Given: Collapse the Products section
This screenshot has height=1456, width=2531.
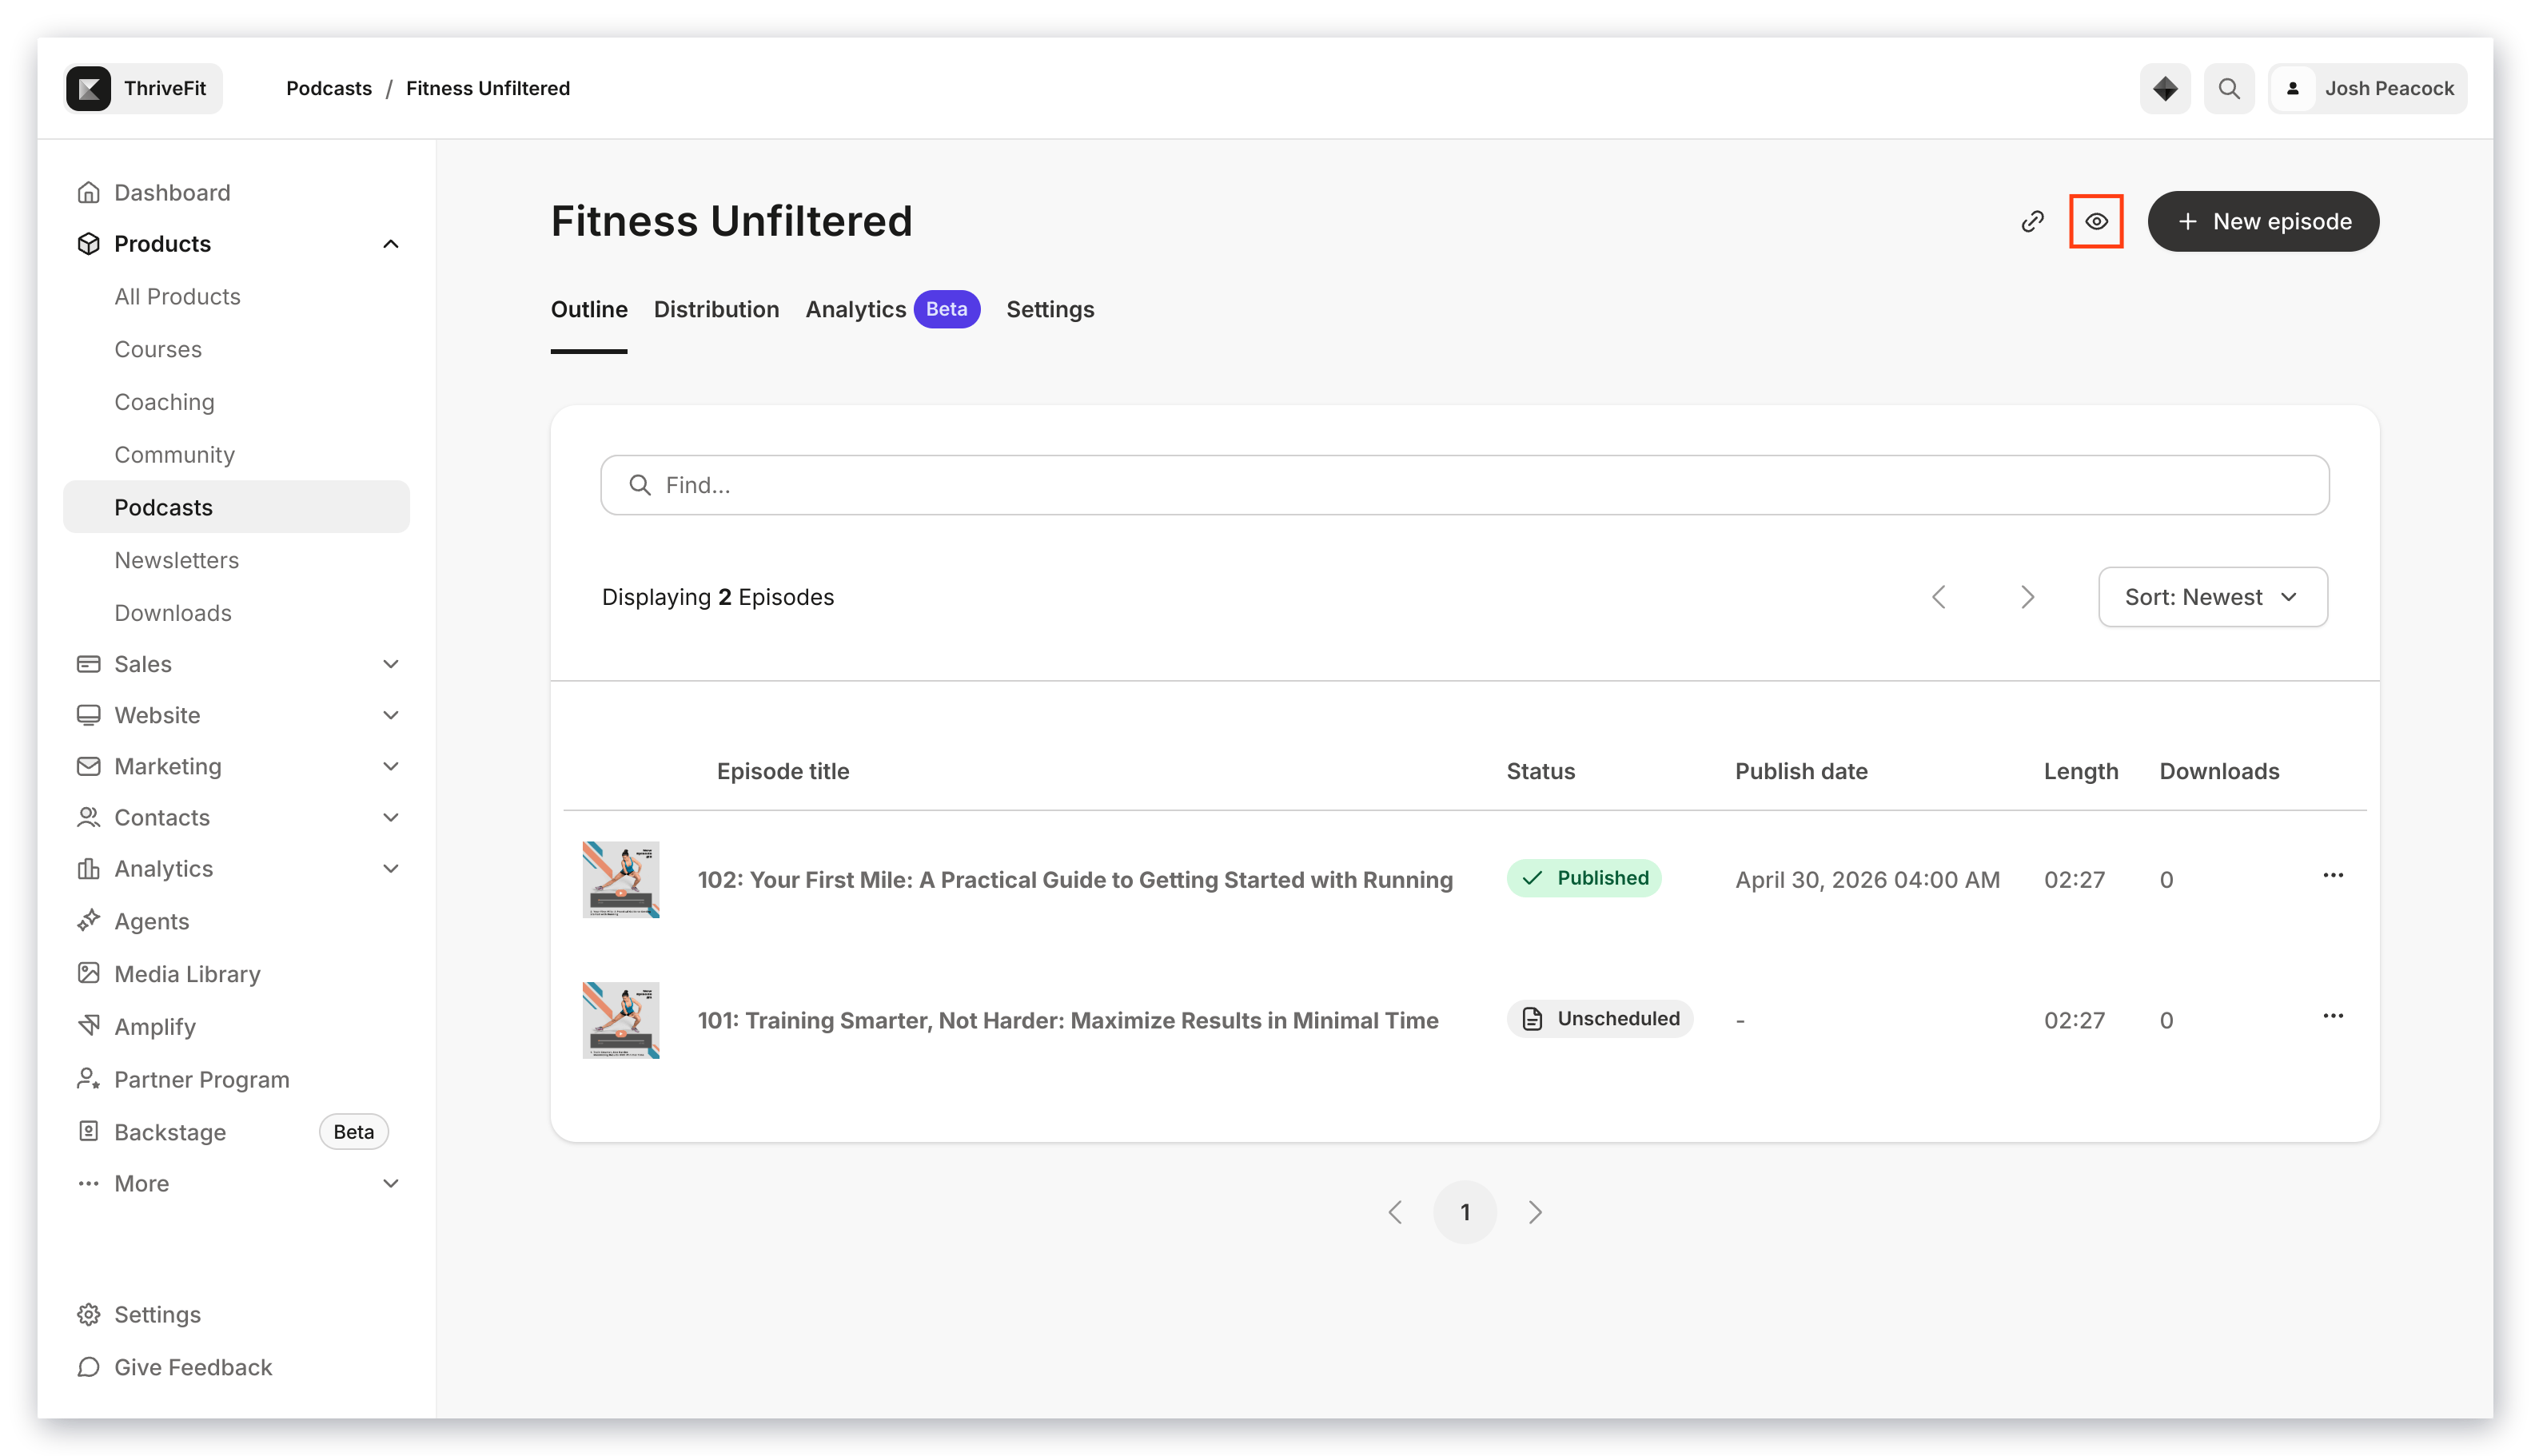Looking at the screenshot, I should [390, 244].
